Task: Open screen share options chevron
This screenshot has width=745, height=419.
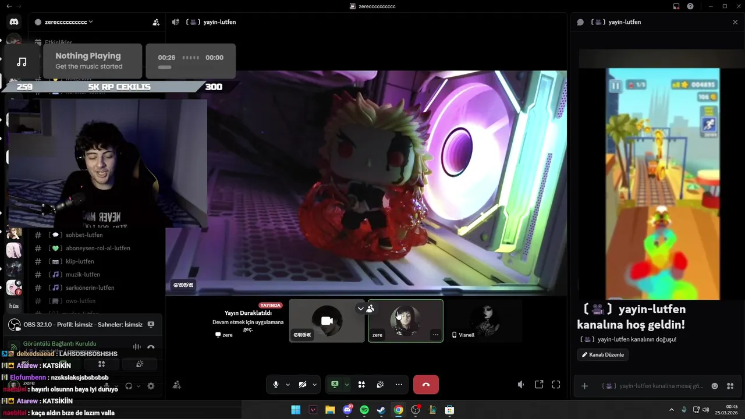Action: [x=346, y=385]
